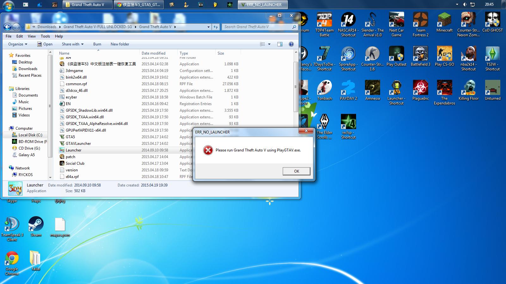Open Explorer help question mark icon

point(291,44)
